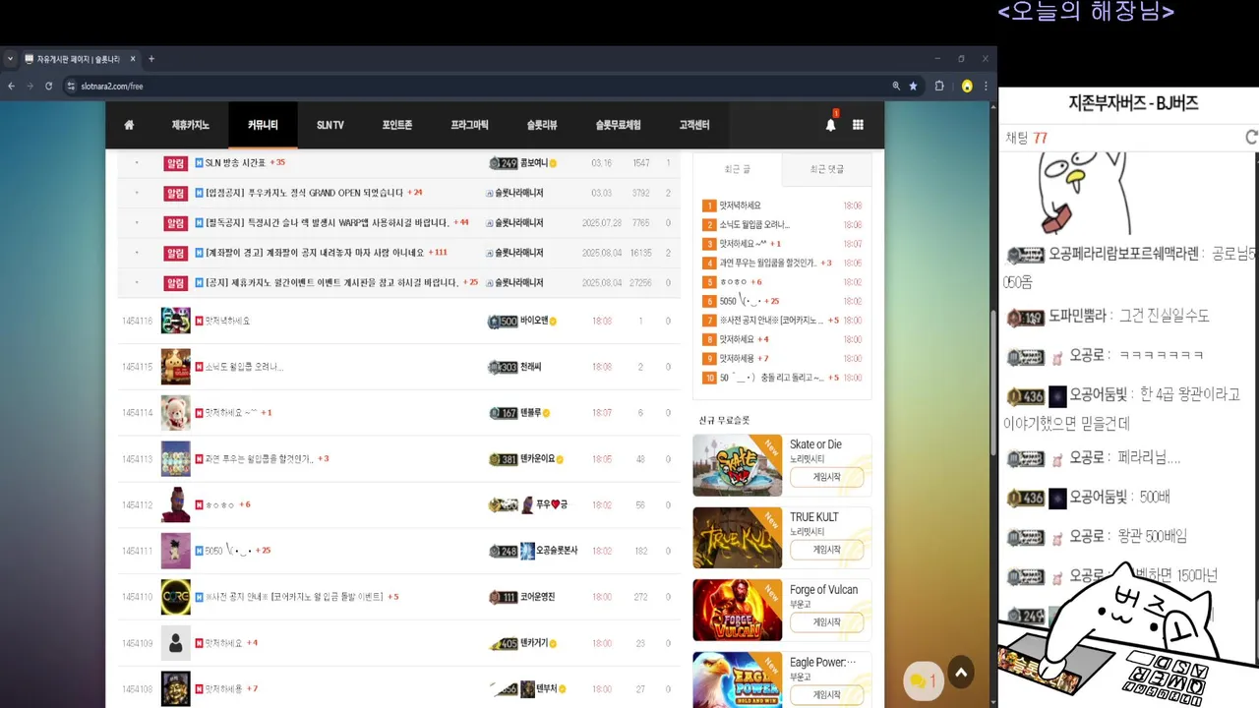Click the zoom magnifier icon in address bar
This screenshot has height=708, width=1259.
pyautogui.click(x=896, y=87)
